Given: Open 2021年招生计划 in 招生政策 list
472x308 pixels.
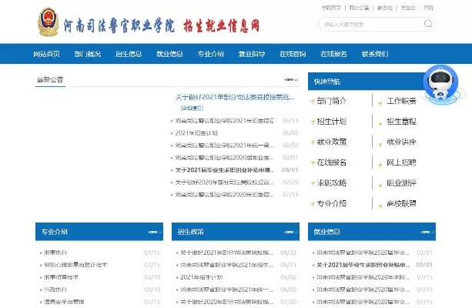Looking at the screenshot, I should pos(202,277).
